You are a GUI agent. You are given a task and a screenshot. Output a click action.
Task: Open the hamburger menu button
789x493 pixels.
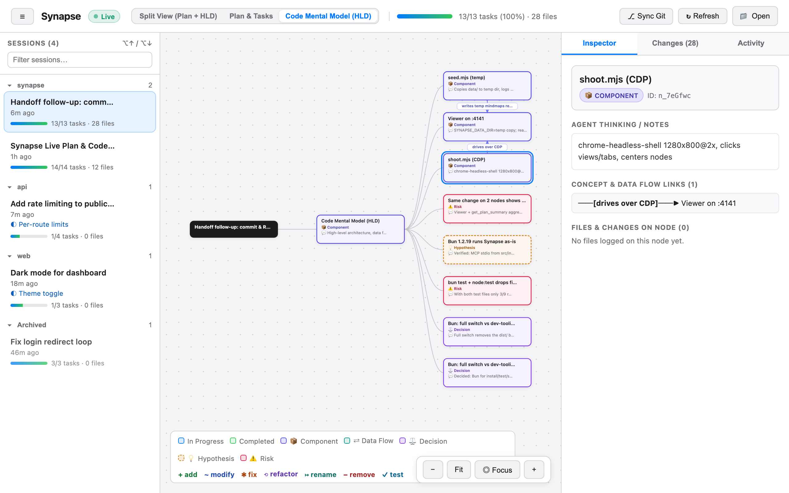point(22,16)
